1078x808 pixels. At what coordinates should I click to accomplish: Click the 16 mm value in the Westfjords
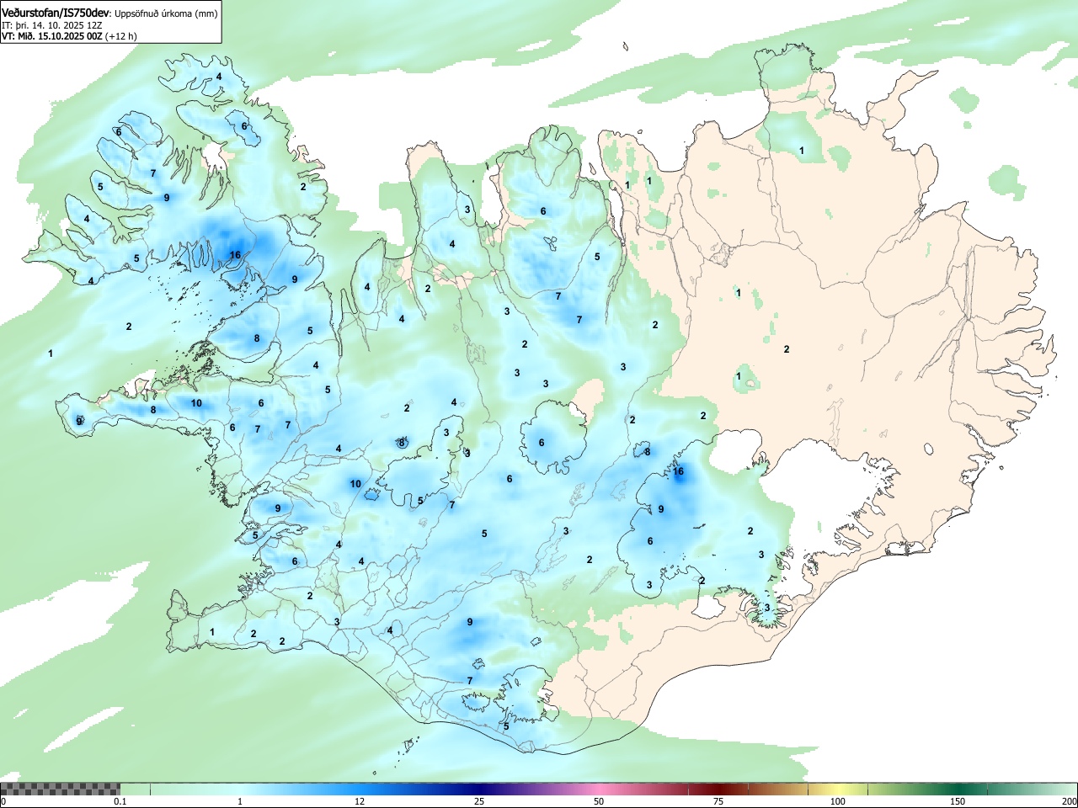tap(235, 255)
